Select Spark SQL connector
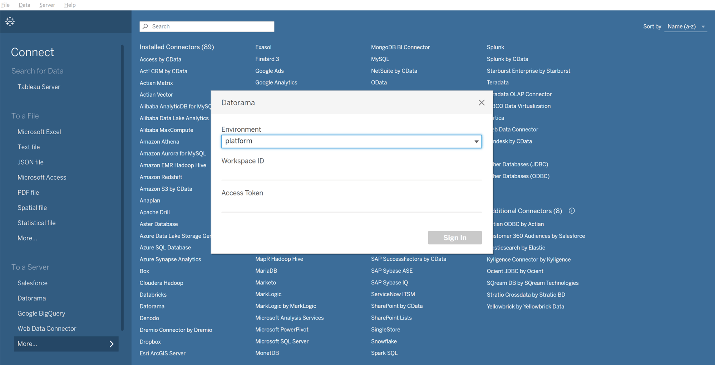Screen dimensions: 715x365 click(384, 353)
